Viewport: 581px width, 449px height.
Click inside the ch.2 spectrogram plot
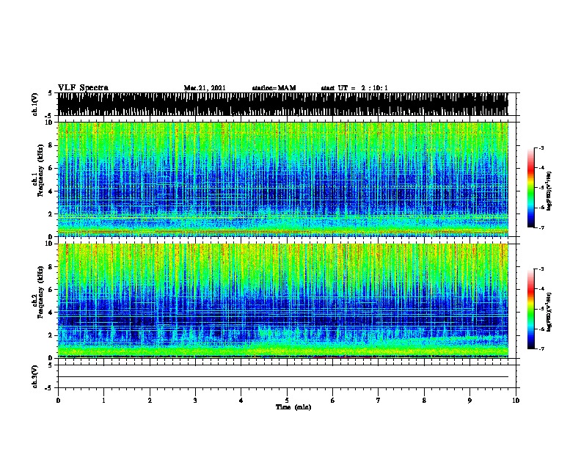pos(283,301)
